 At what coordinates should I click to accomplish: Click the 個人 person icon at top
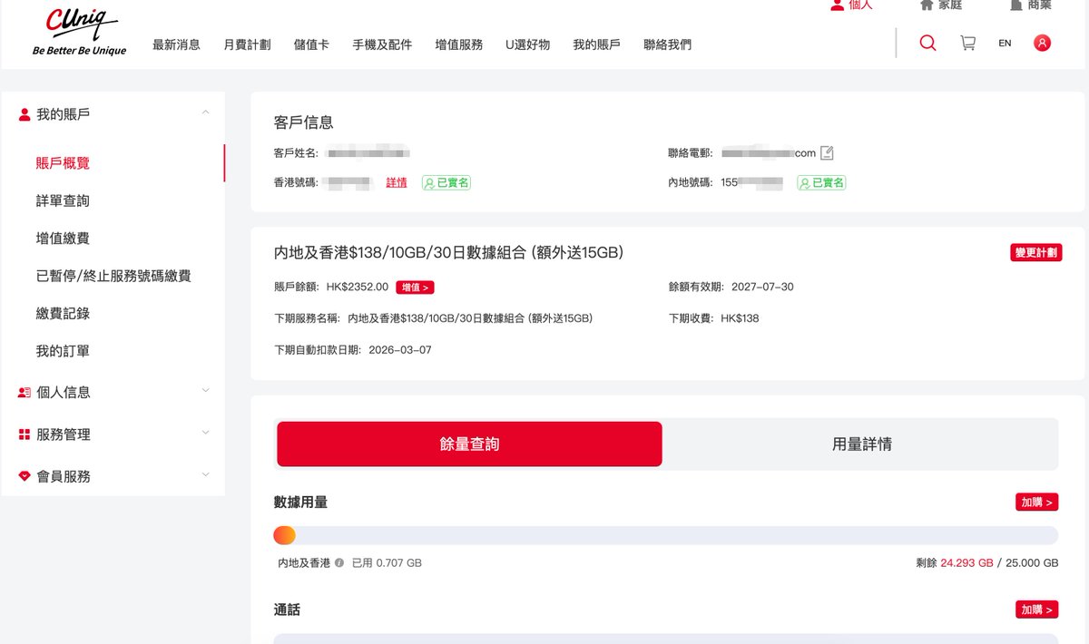point(838,5)
